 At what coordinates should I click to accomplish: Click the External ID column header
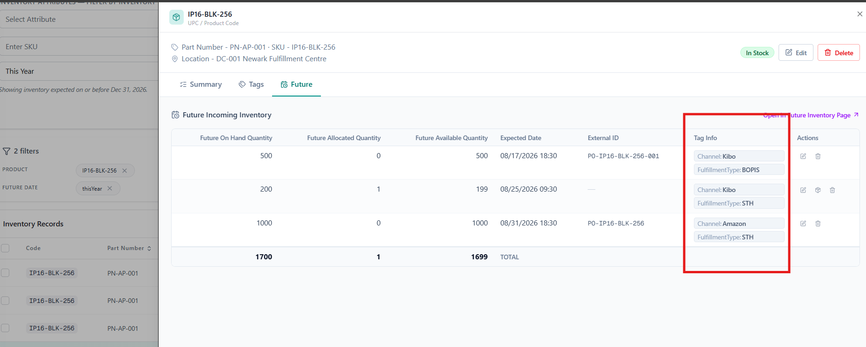[603, 138]
